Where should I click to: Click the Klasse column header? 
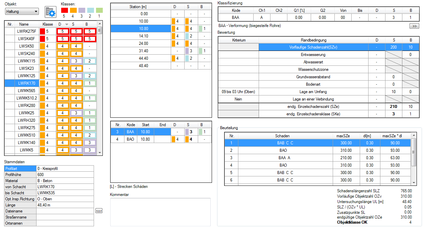48,24
